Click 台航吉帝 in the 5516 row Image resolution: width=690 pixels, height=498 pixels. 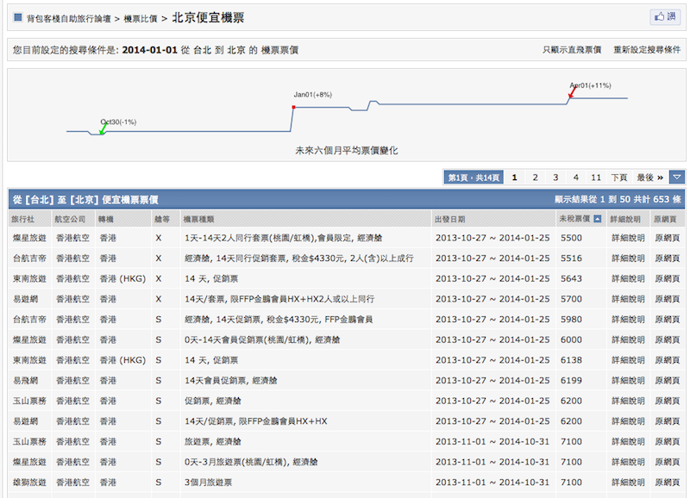point(29,258)
